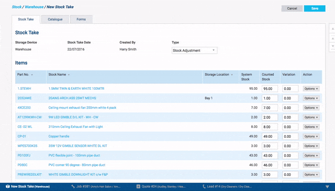Open part number link CE-02 WL
Image resolution: width=335 pixels, height=191 pixels.
[25, 127]
